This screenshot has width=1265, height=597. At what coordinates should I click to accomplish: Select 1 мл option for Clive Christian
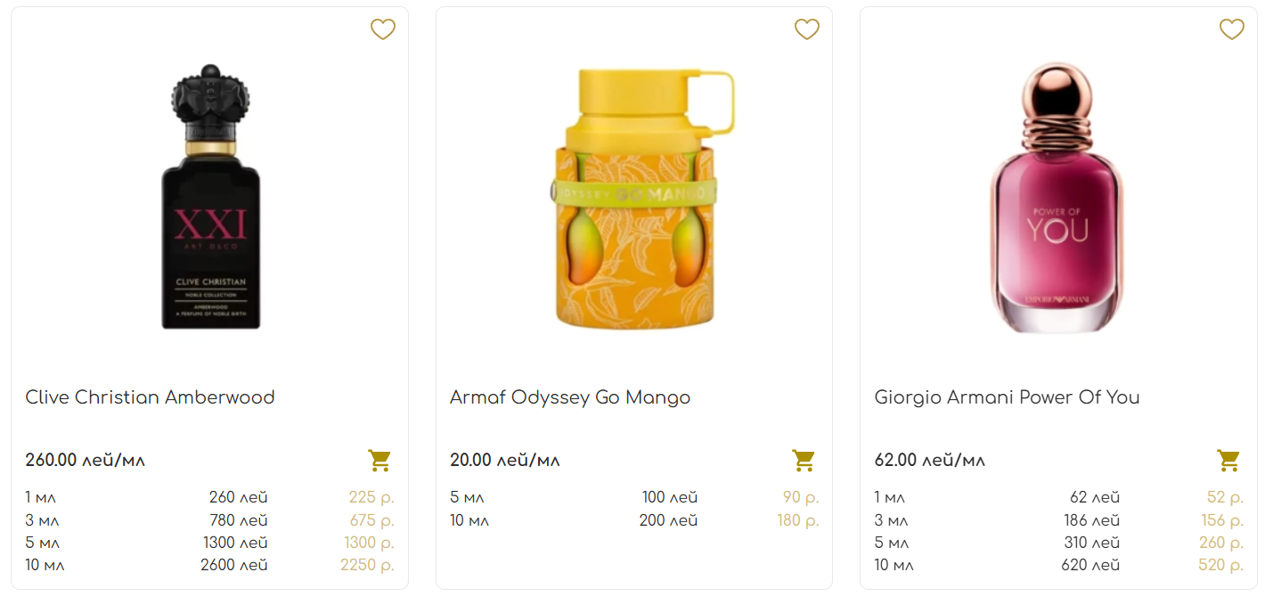click(x=210, y=497)
